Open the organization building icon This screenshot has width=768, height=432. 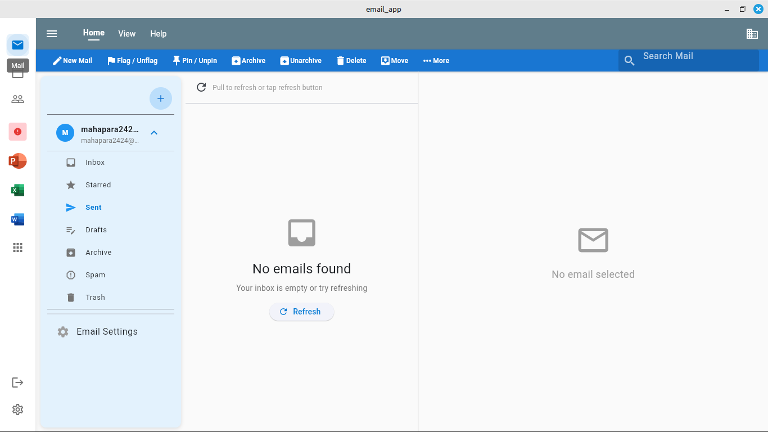point(752,34)
